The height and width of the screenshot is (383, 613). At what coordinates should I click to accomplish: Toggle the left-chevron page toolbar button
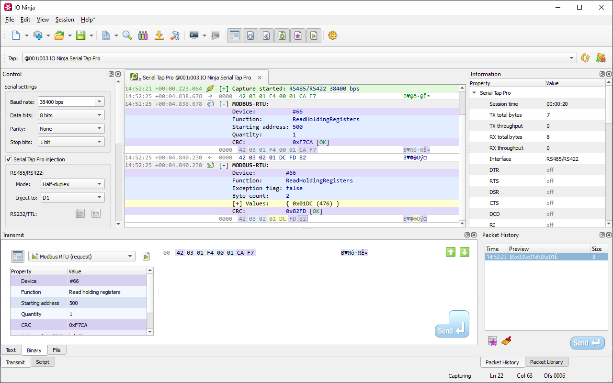[x=266, y=35]
